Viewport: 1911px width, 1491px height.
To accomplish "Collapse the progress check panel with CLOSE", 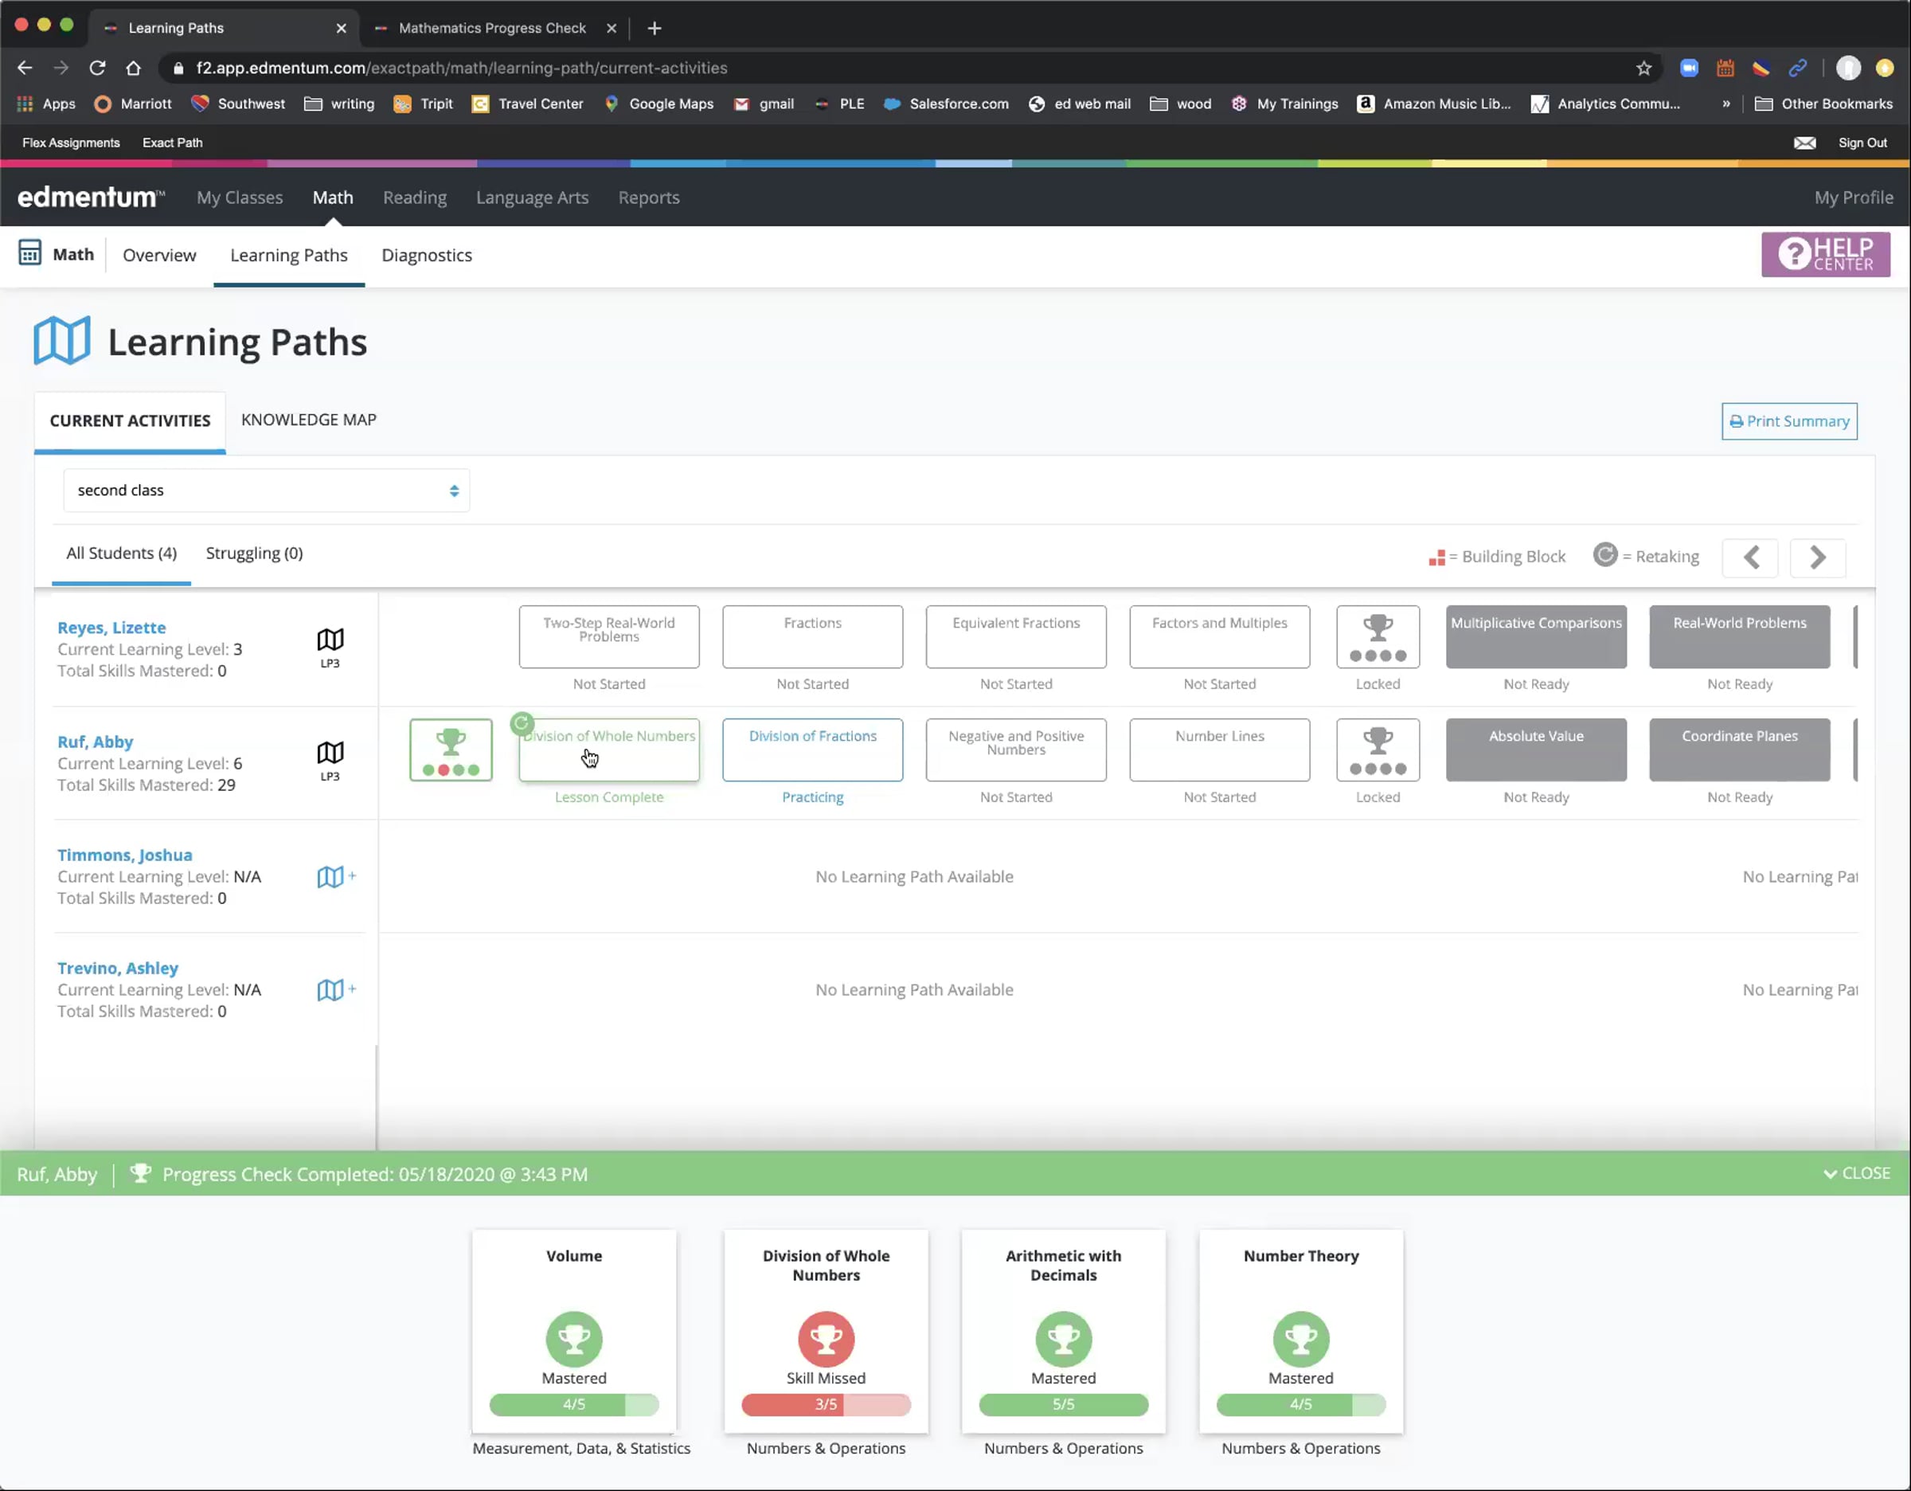I will pos(1857,1173).
